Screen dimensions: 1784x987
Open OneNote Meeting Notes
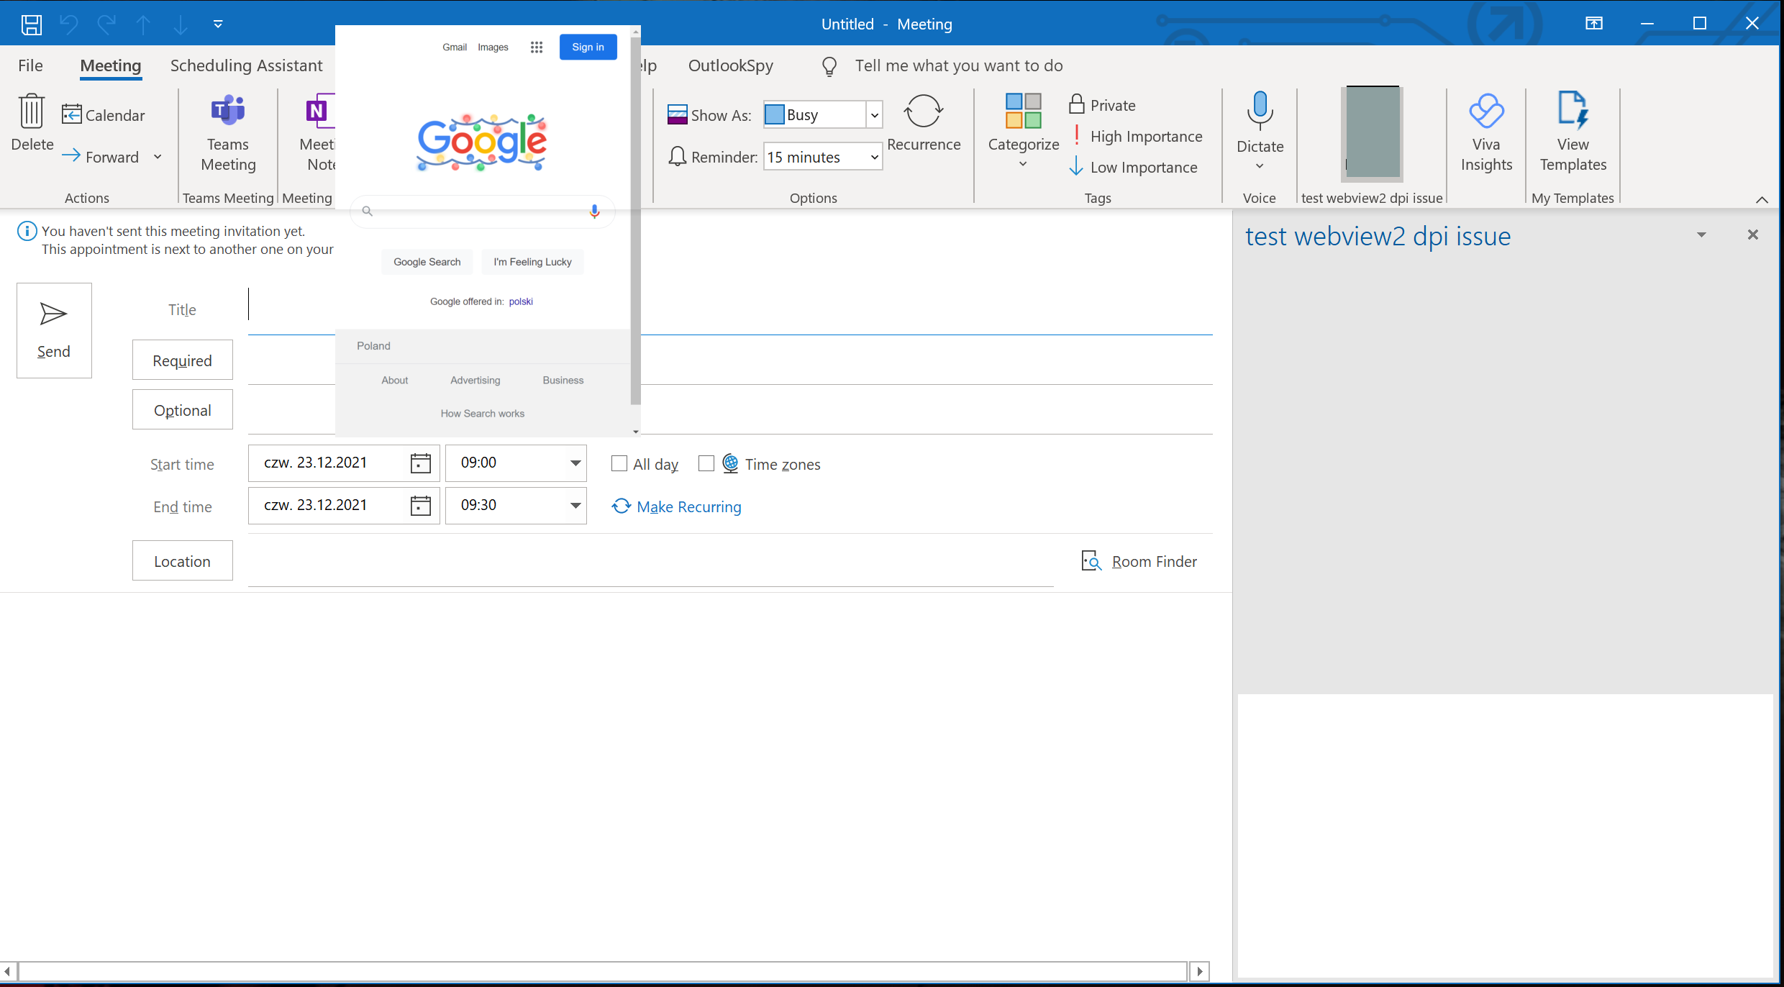coord(317,135)
